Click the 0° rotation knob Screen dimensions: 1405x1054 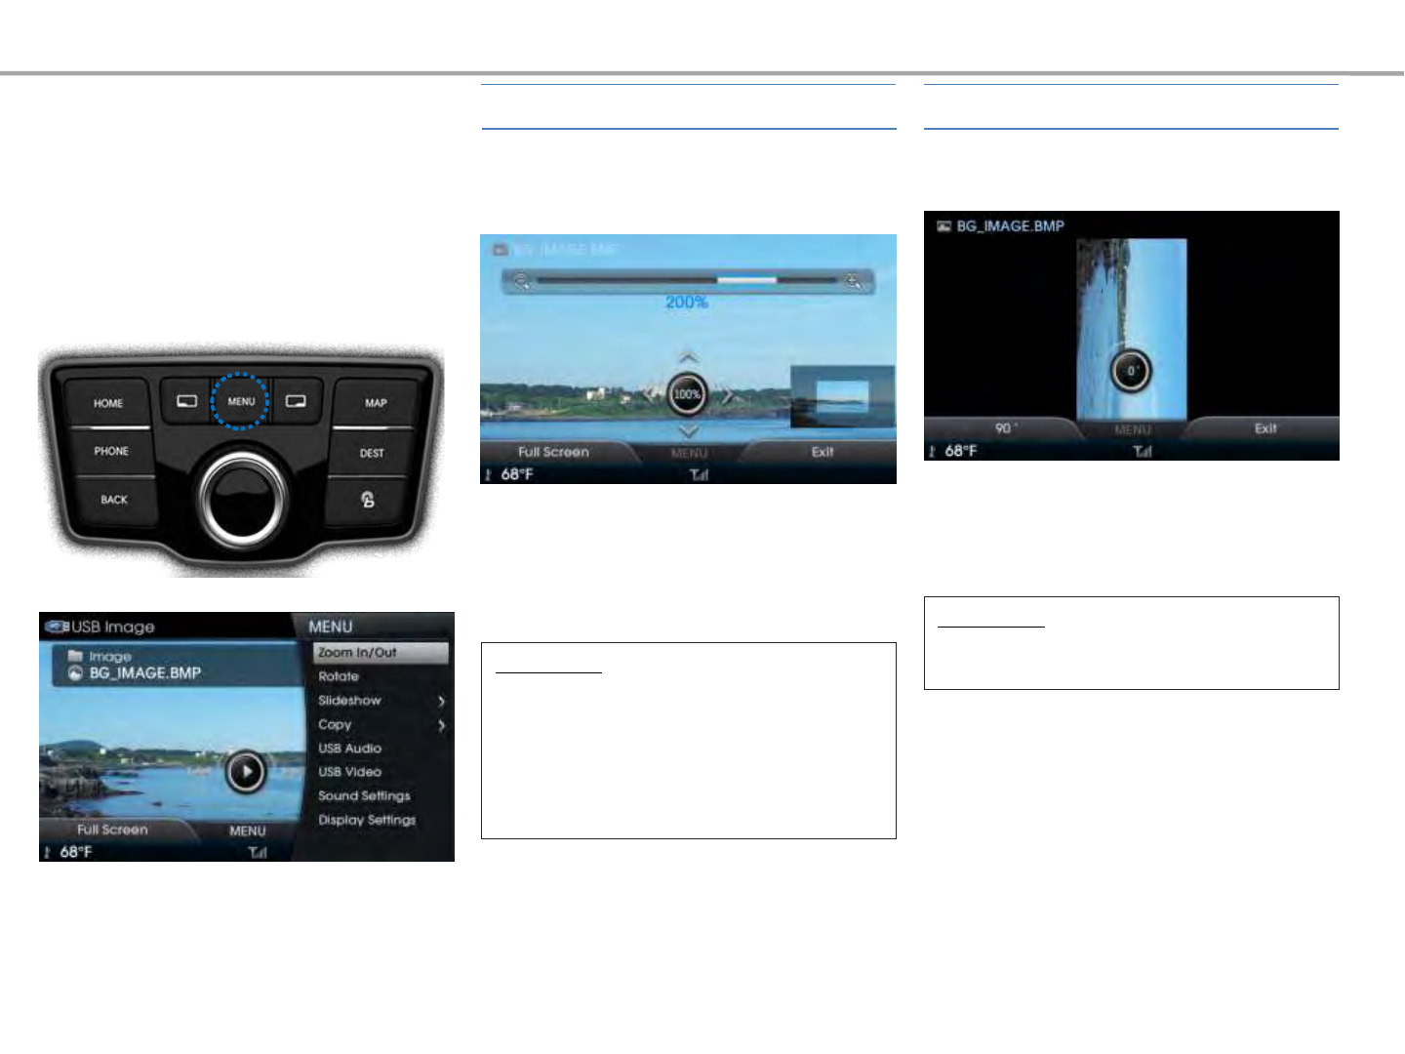1132,371
